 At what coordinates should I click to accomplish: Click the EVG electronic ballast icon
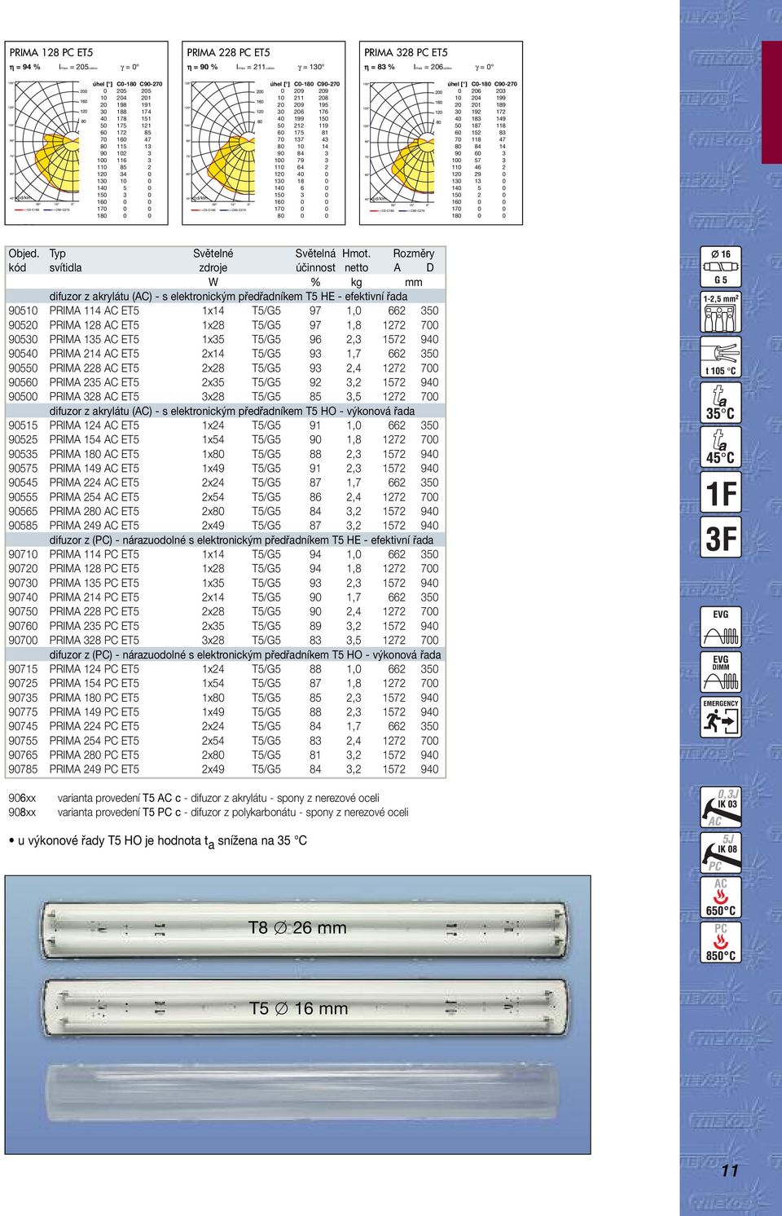(721, 628)
